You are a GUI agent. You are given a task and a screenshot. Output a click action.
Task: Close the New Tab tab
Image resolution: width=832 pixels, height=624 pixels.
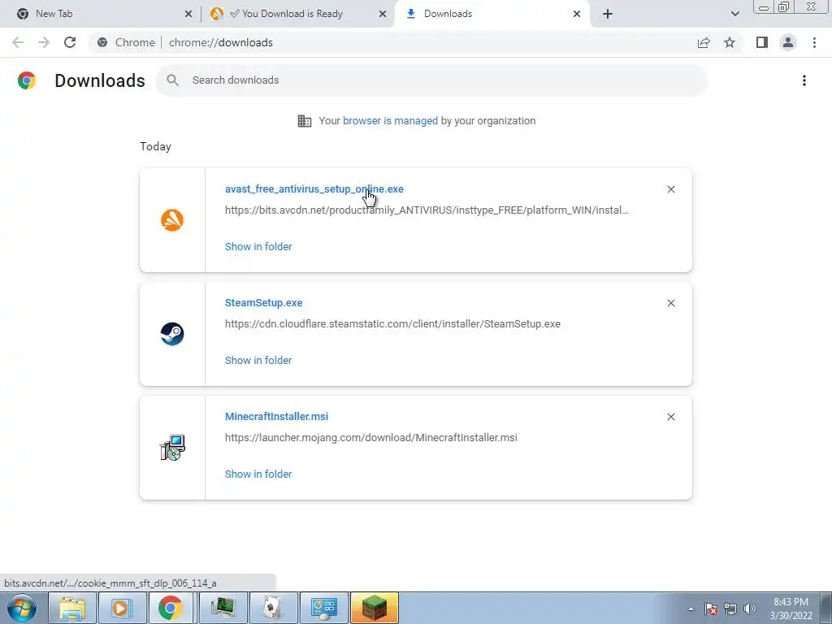[x=188, y=14]
